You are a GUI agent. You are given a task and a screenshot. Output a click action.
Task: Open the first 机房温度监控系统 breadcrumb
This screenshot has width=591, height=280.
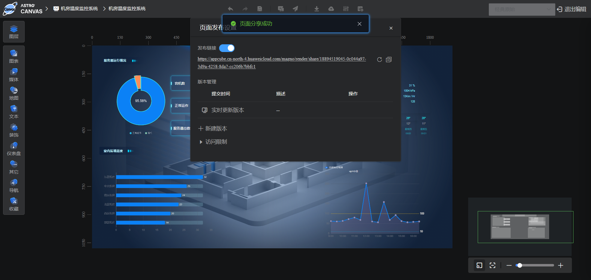point(76,9)
